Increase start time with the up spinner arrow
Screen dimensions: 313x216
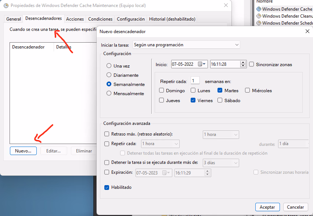[243, 62]
